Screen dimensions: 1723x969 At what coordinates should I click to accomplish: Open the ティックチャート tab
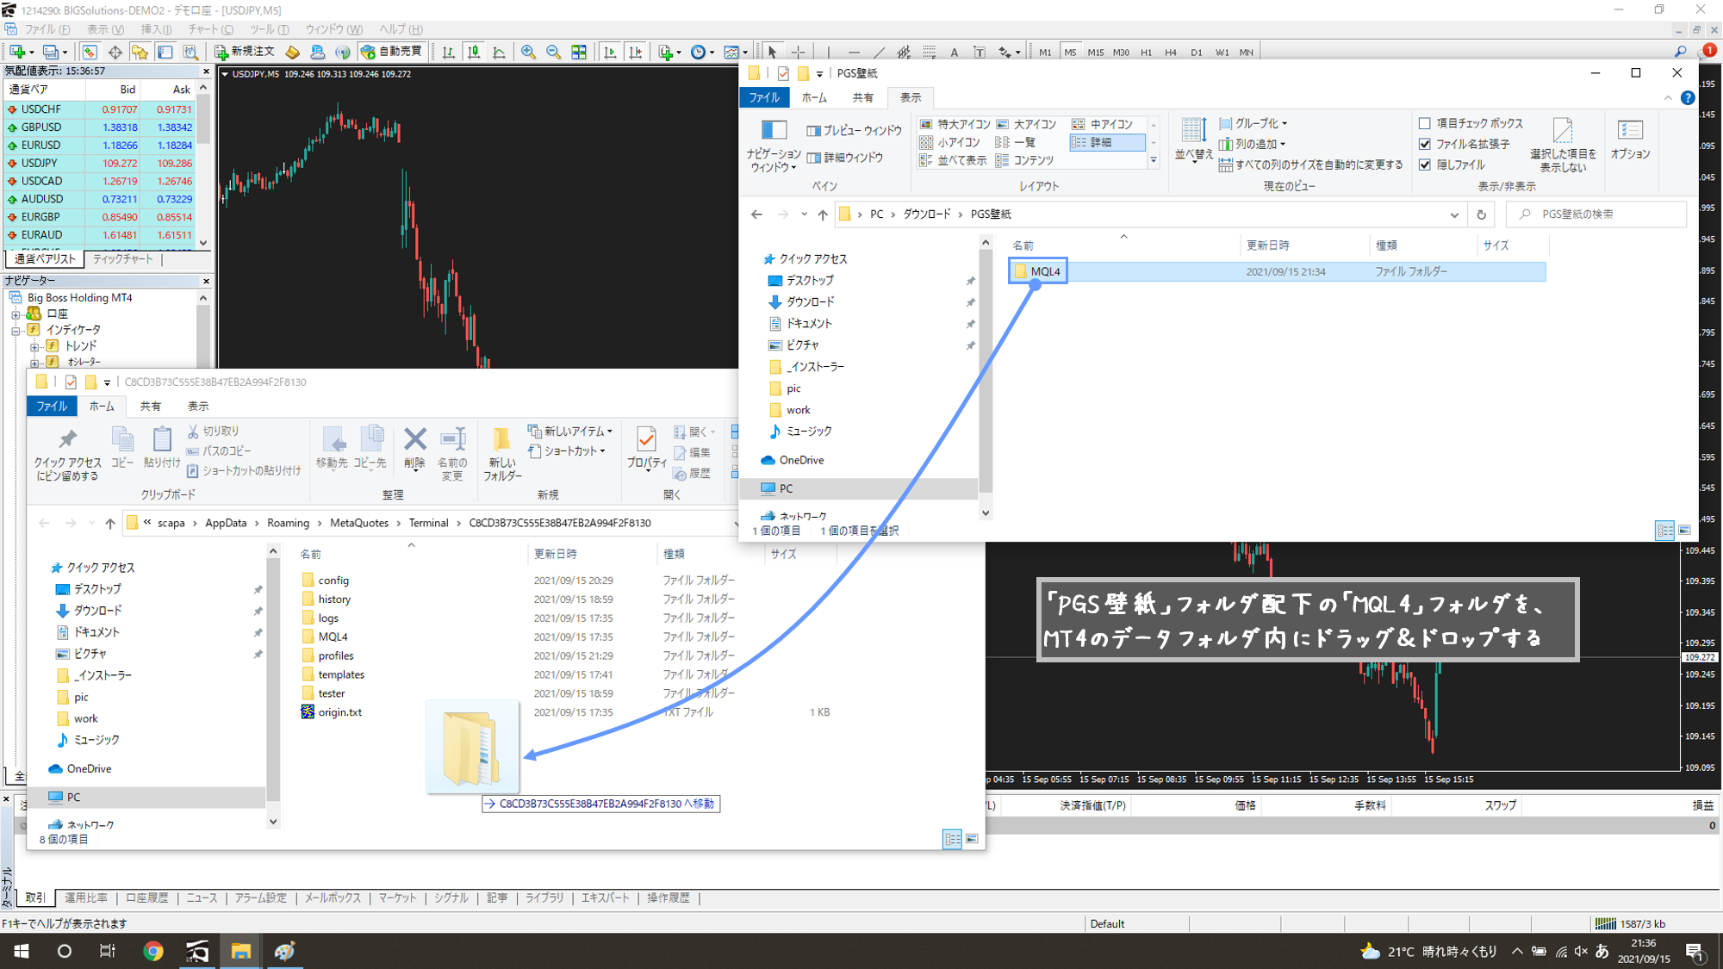click(122, 259)
